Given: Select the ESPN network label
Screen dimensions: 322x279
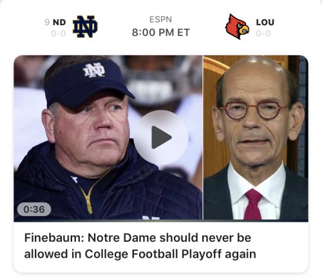Looking at the screenshot, I should point(160,19).
